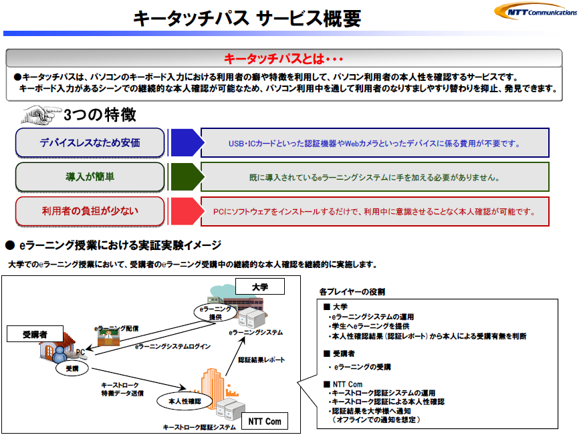The height and width of the screenshot is (435, 579).
Task: Click the キーストローク認証システム server icon
Action: 230,409
